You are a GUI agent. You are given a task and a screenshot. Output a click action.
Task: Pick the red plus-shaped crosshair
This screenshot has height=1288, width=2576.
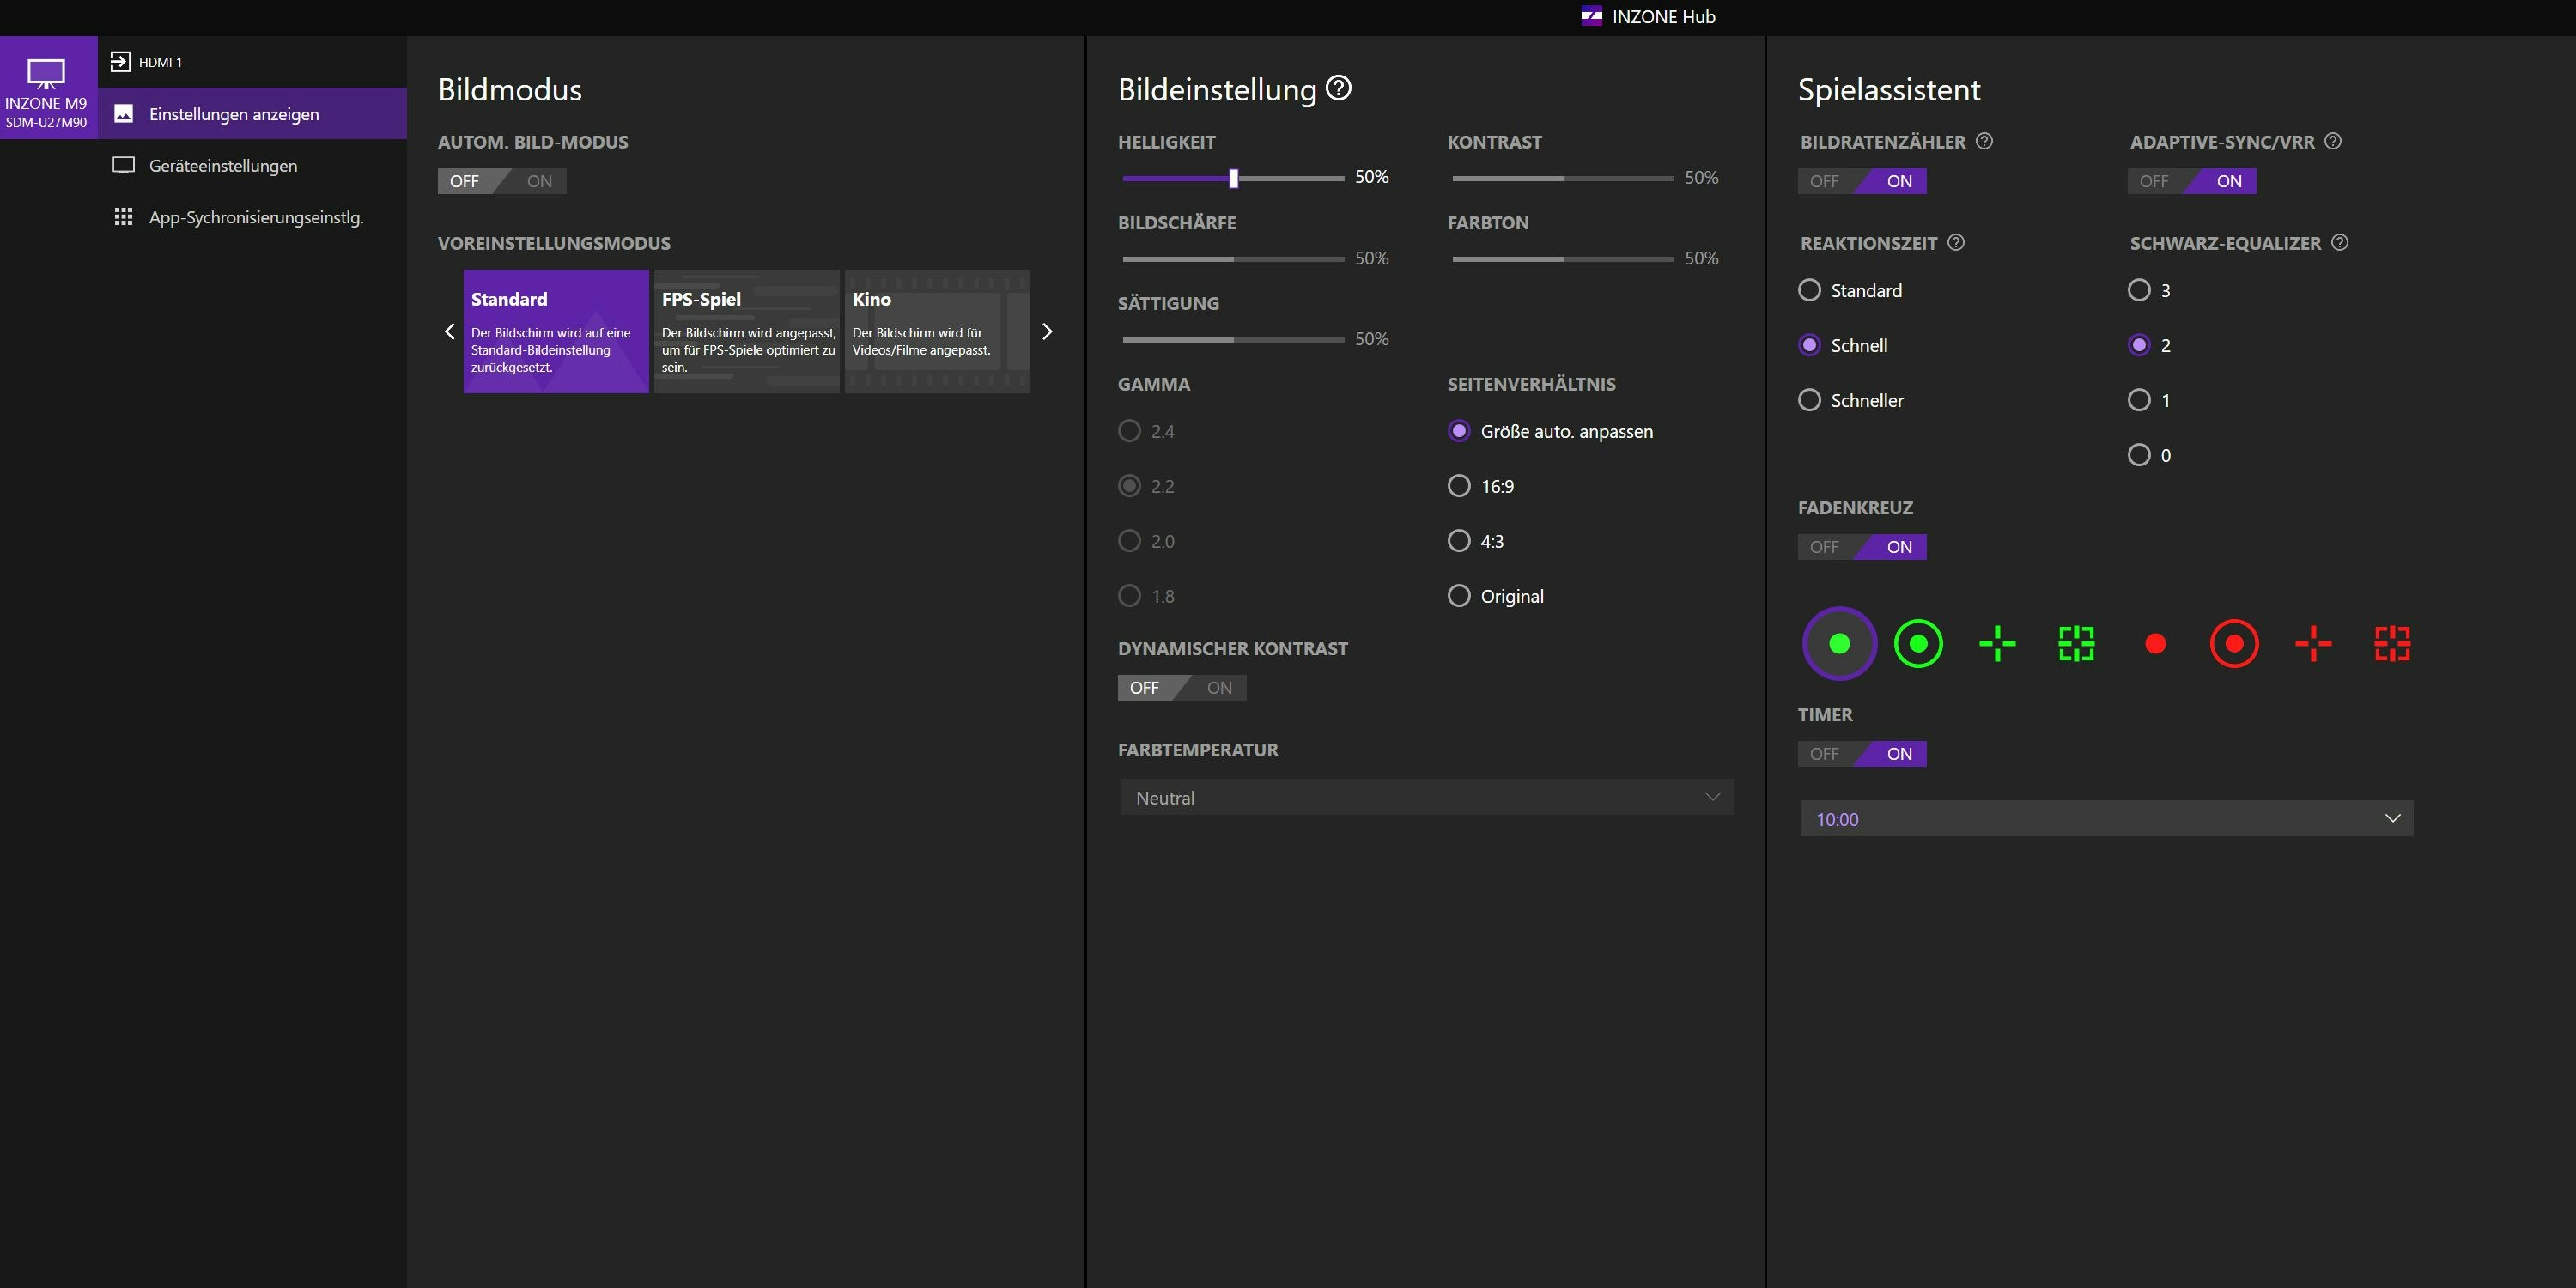[2313, 644]
